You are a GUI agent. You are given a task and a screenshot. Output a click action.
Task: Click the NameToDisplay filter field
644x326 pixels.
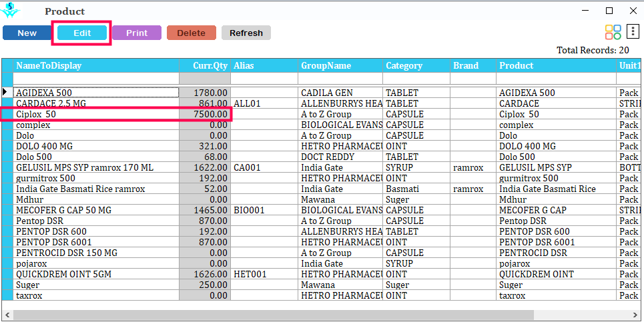(96, 78)
